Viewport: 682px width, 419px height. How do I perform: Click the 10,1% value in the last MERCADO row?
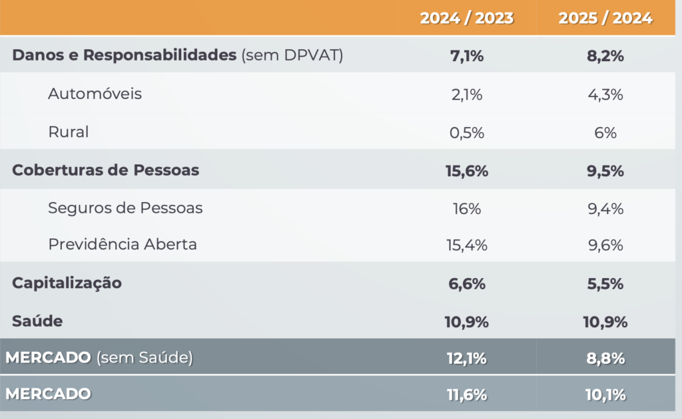605,395
